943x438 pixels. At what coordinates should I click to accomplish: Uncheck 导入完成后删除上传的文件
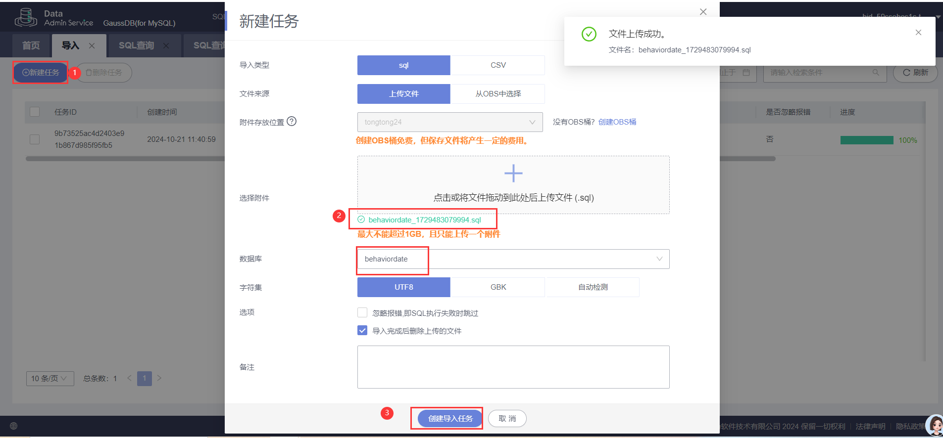pos(362,330)
